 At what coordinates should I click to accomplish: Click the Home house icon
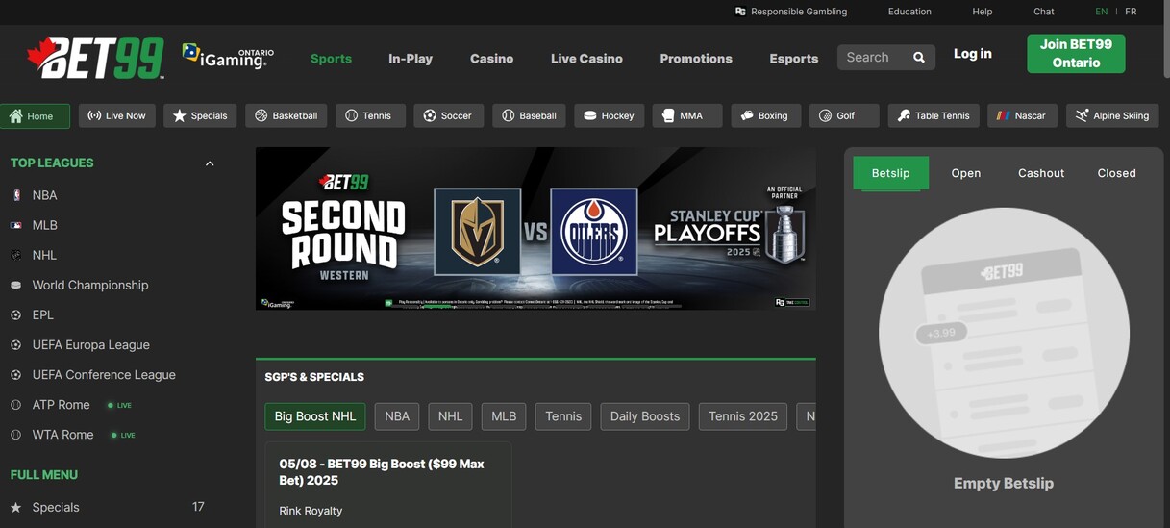[15, 115]
